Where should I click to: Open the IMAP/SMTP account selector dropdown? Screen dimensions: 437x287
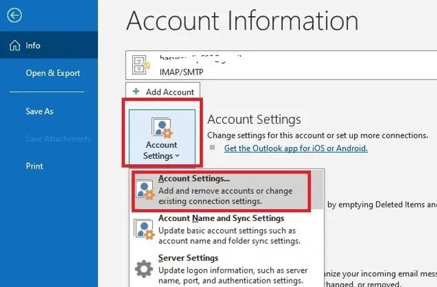tap(281, 65)
